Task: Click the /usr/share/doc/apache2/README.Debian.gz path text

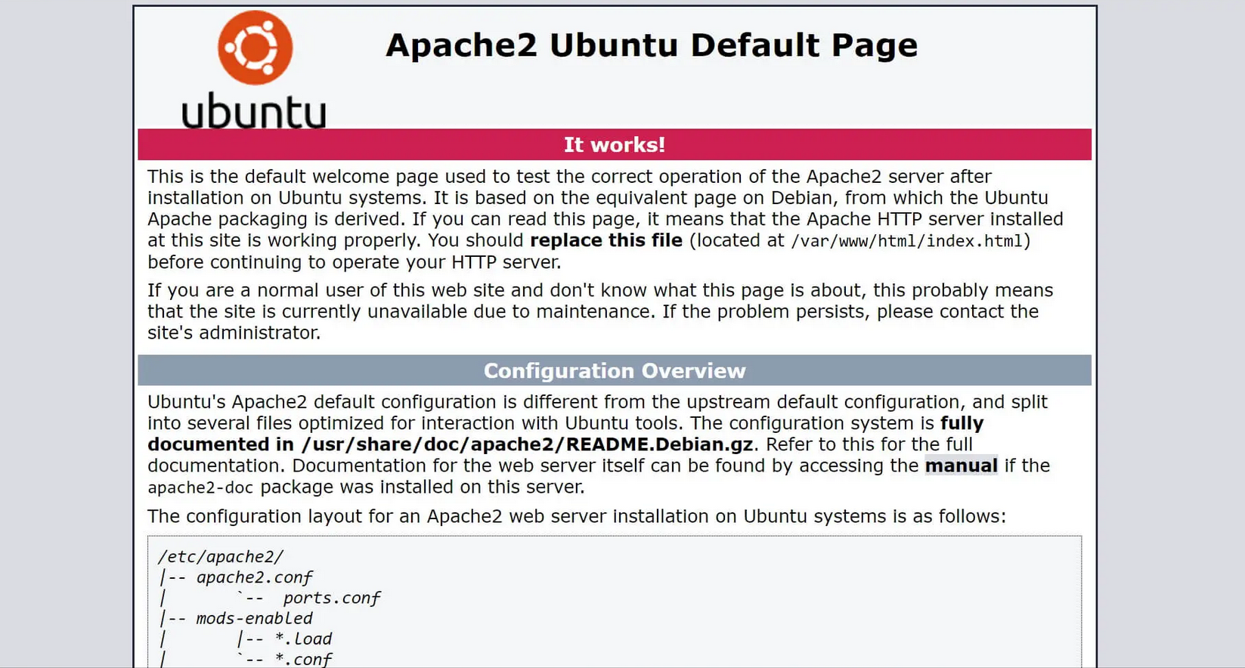Action: click(x=527, y=444)
